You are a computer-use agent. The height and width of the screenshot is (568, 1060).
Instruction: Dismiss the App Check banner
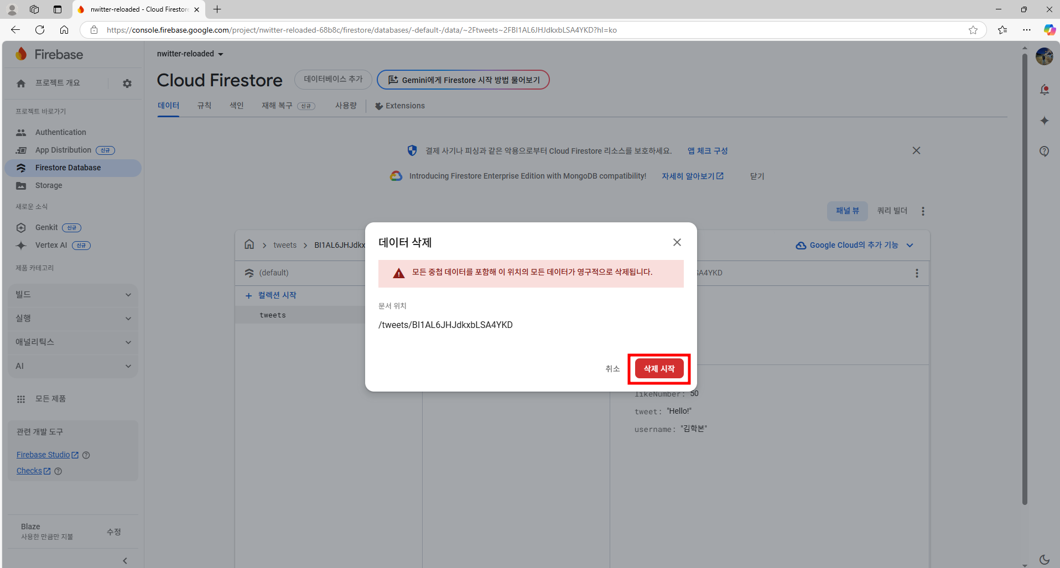916,150
